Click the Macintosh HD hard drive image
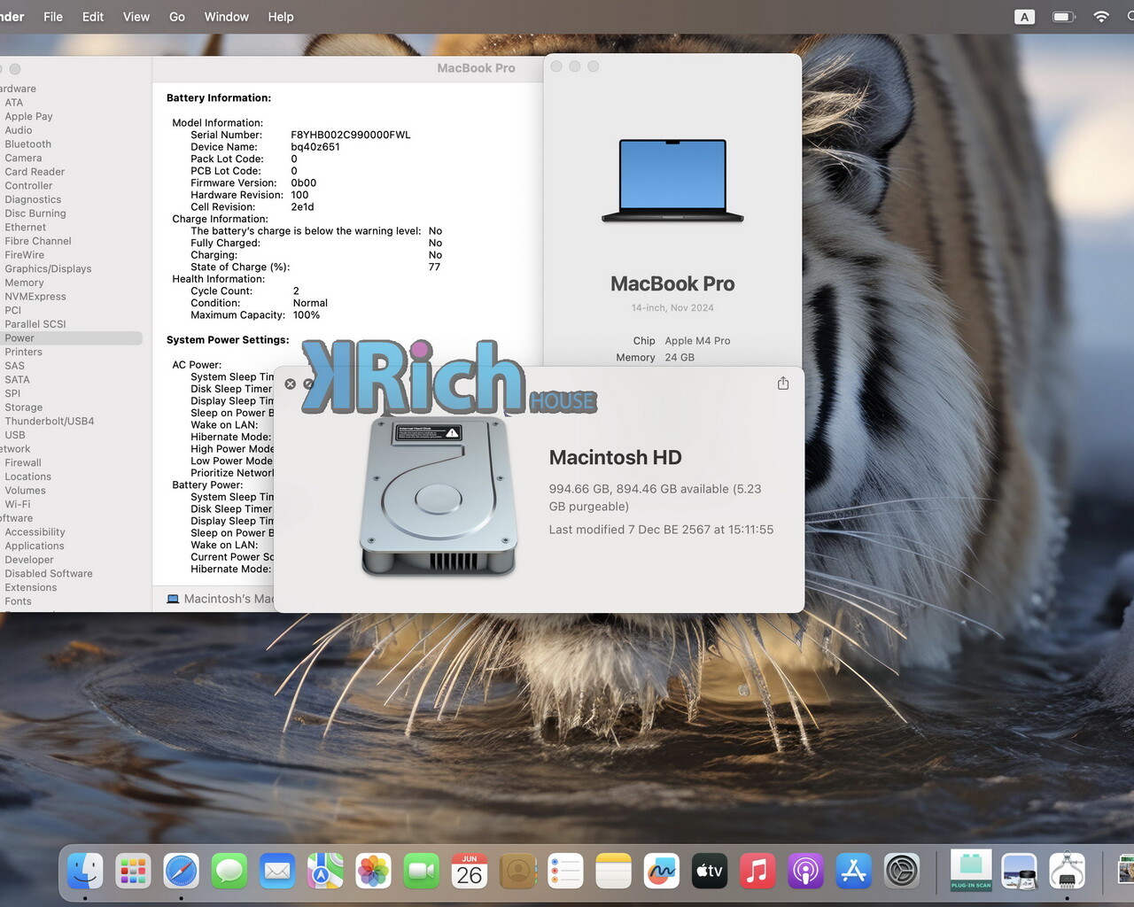1134x907 pixels. pyautogui.click(x=439, y=496)
